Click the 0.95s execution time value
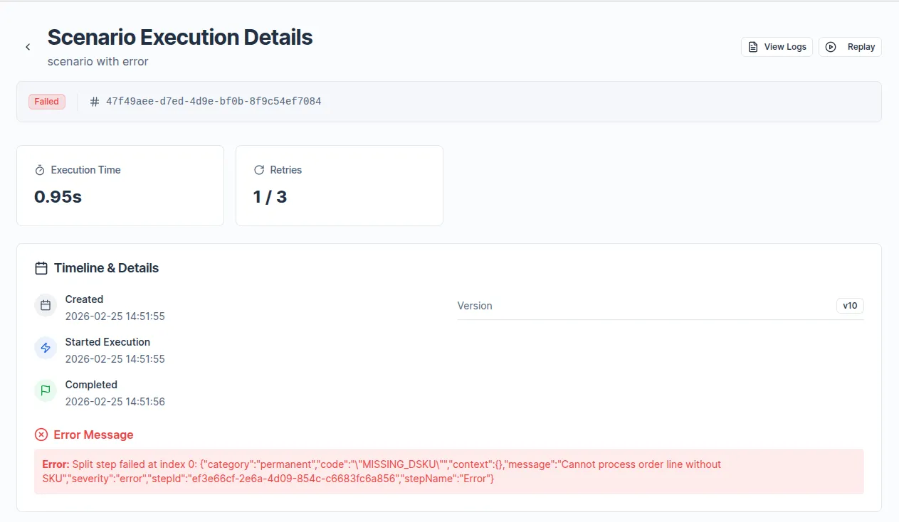This screenshot has width=899, height=522. pyautogui.click(x=58, y=197)
